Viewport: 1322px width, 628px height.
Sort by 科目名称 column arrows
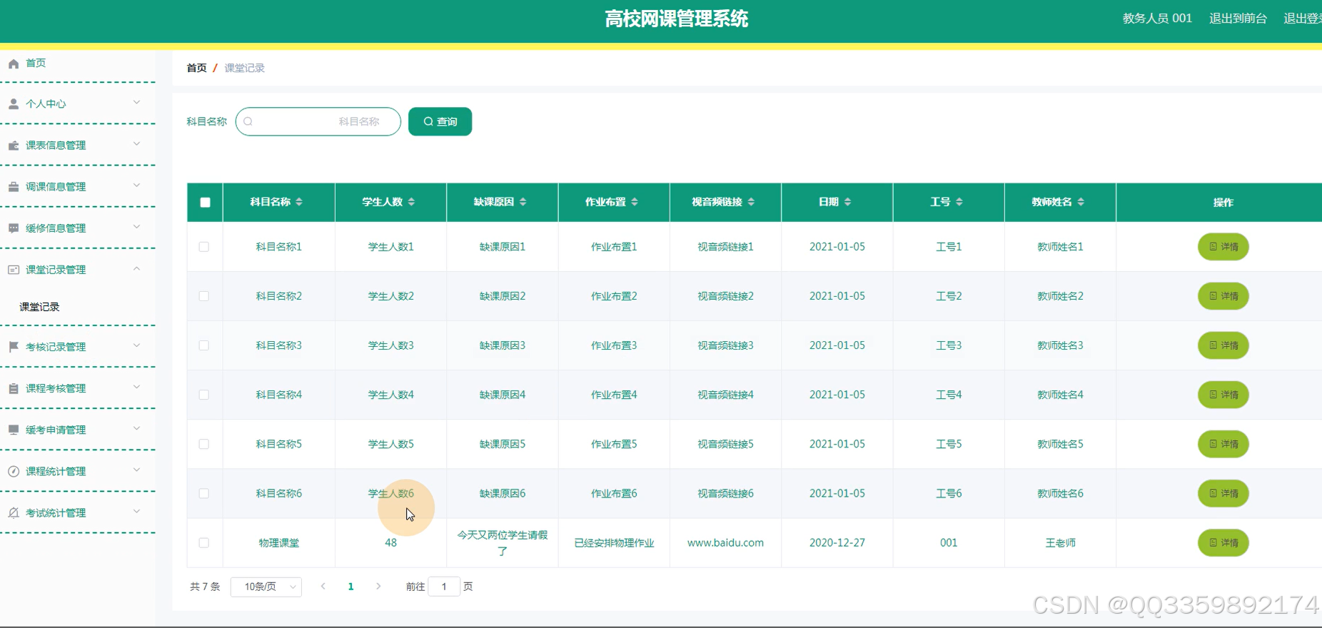coord(299,202)
